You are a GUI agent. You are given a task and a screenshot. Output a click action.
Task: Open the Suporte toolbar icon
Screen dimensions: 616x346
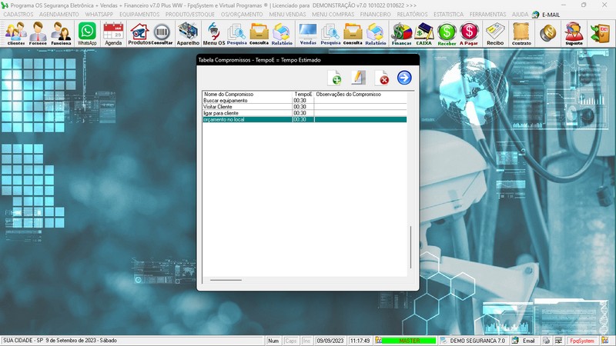point(573,33)
